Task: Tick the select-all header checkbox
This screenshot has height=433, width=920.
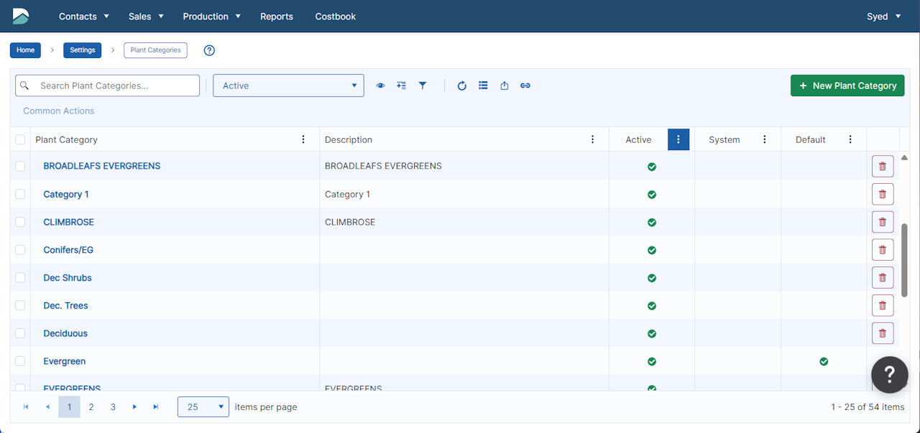Action: point(20,140)
